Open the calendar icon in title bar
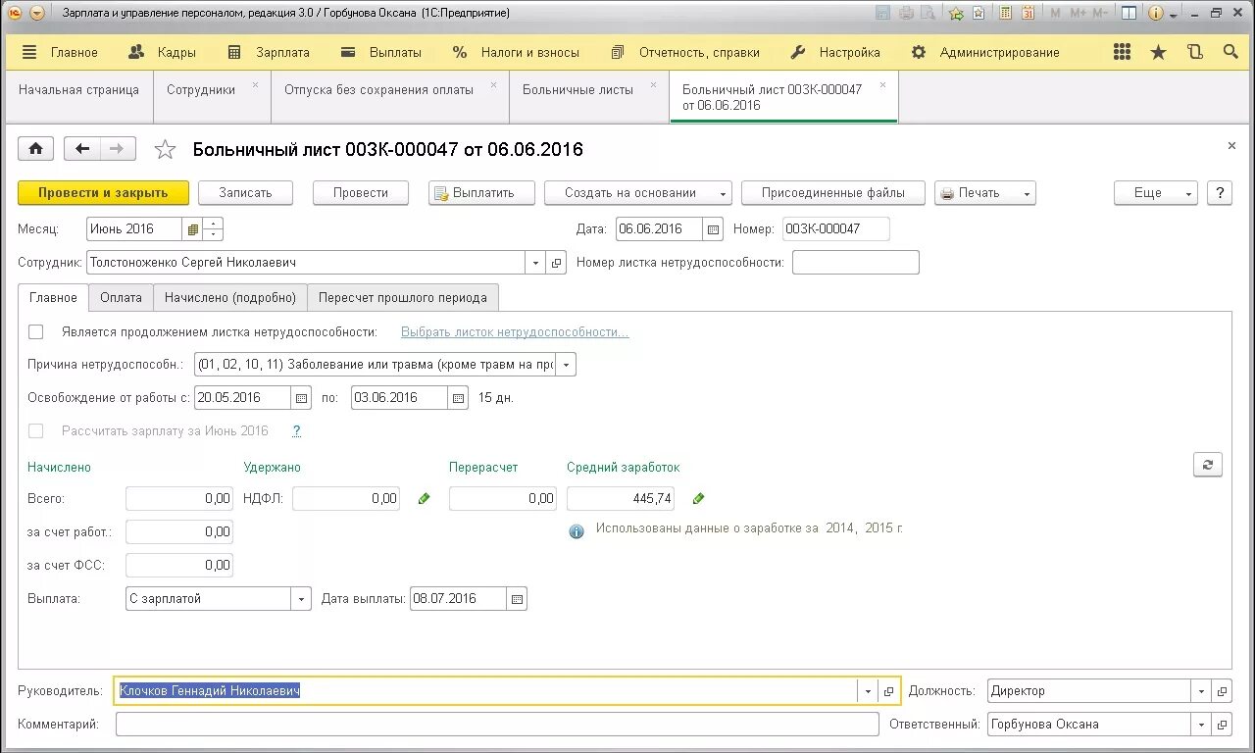Viewport: 1255px width, 753px height. pyautogui.click(x=1028, y=13)
